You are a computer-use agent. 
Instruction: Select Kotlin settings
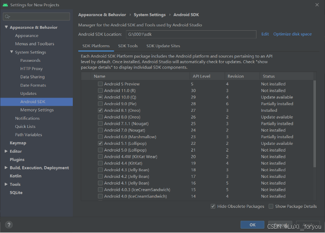coord(16,176)
